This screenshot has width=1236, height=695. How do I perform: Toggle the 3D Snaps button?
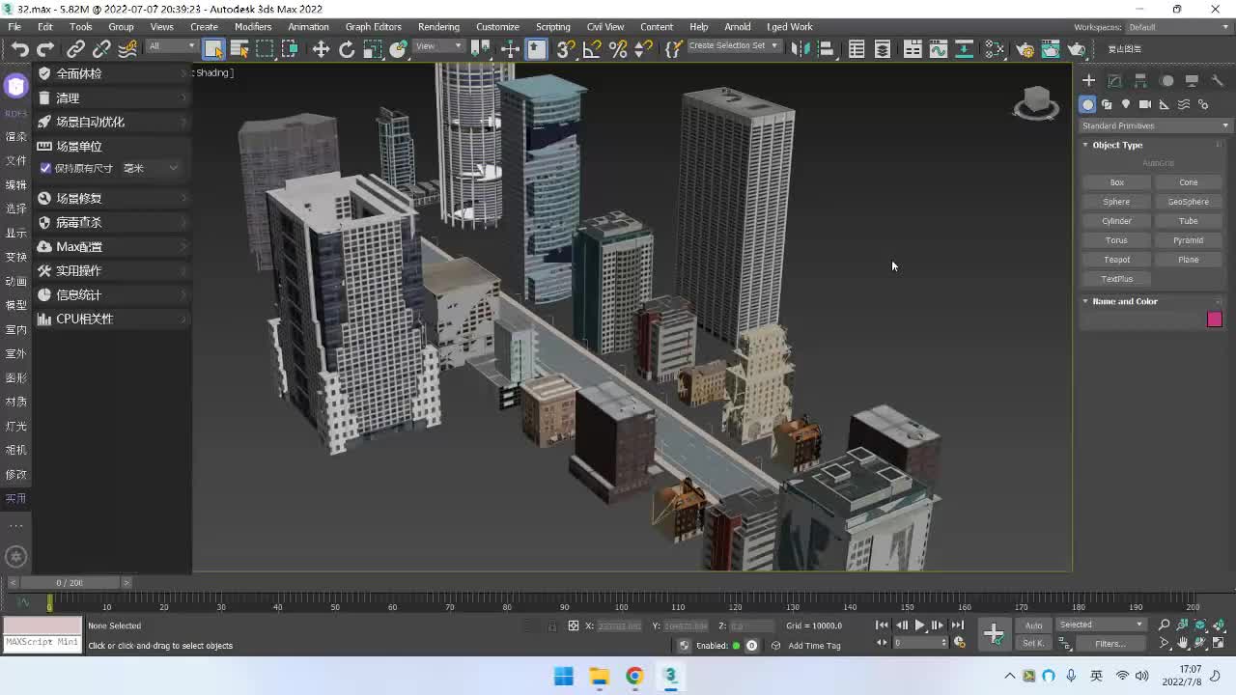[566, 49]
